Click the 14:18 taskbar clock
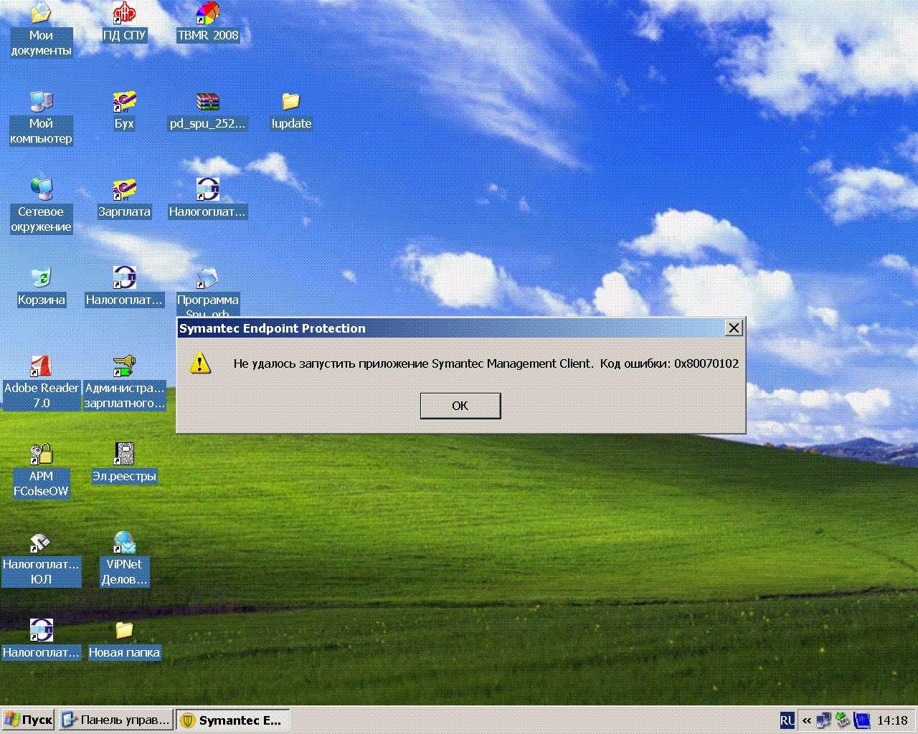The image size is (918, 734). 892,720
